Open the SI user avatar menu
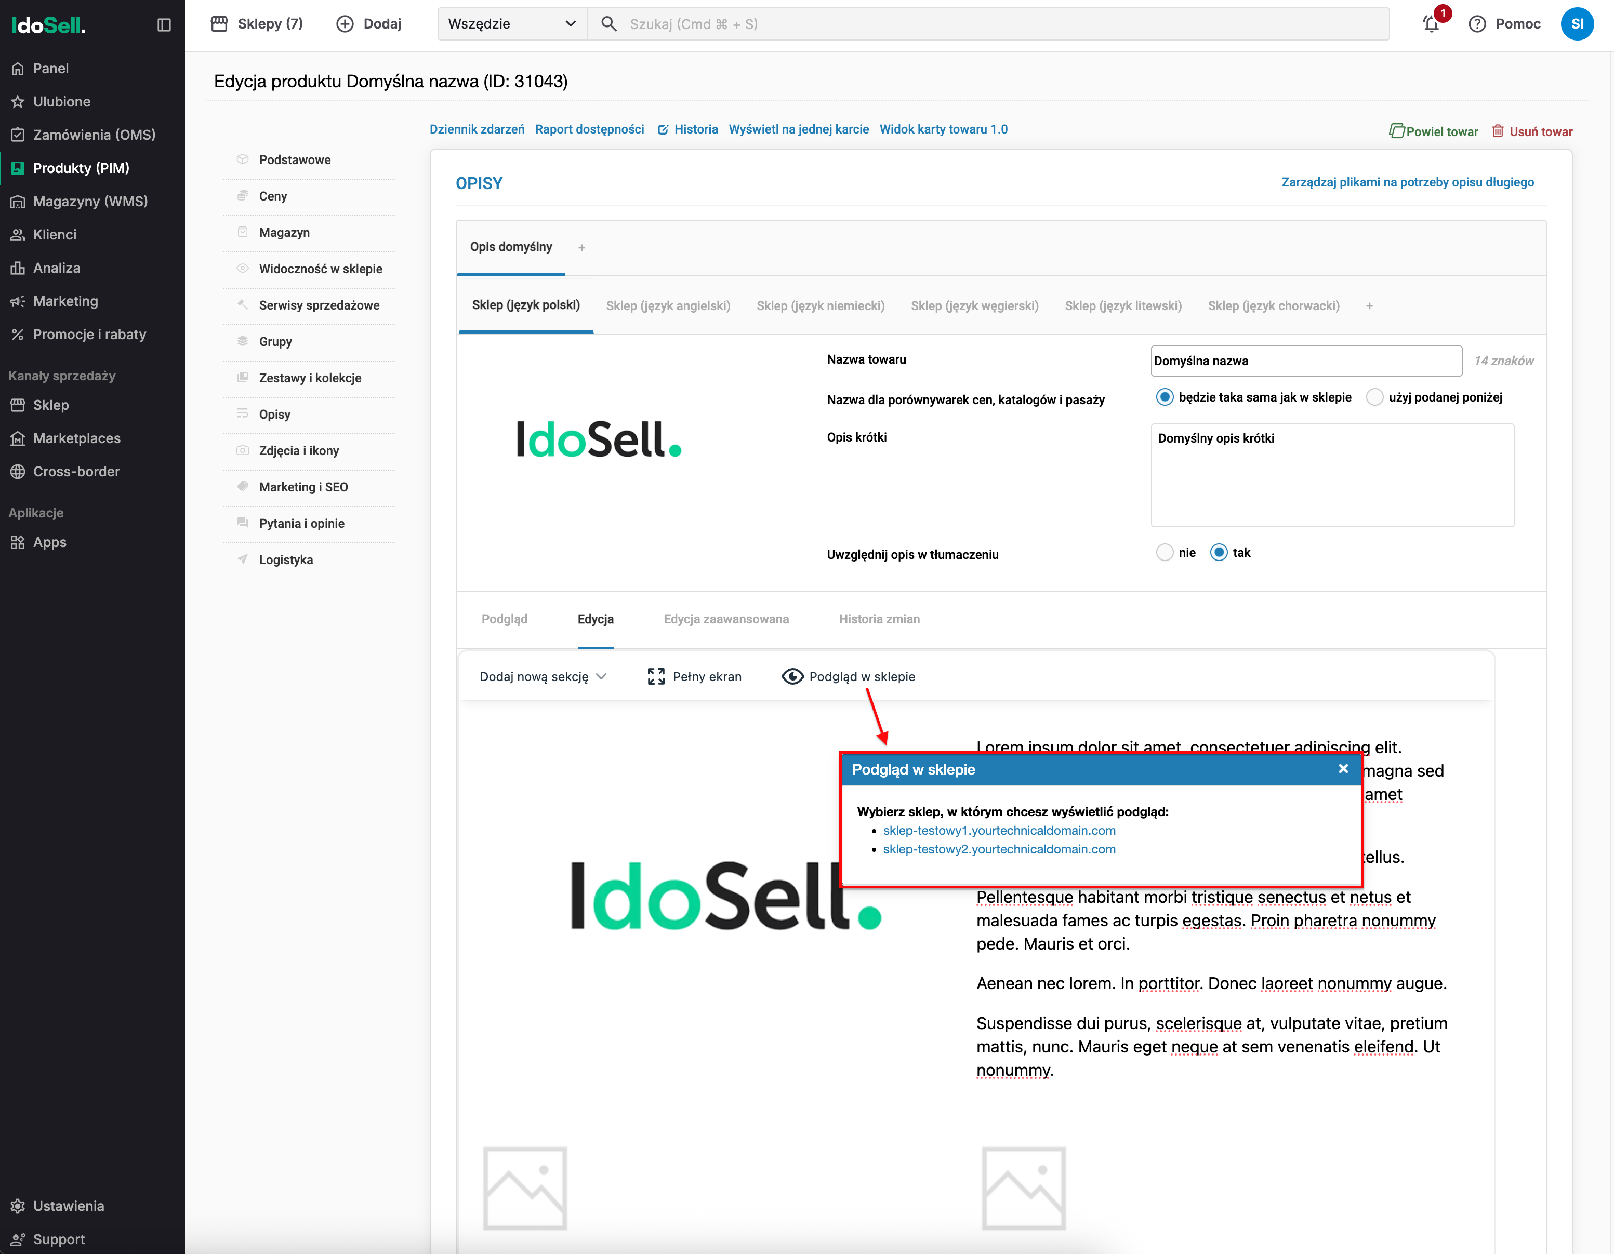This screenshot has height=1254, width=1614. point(1577,24)
